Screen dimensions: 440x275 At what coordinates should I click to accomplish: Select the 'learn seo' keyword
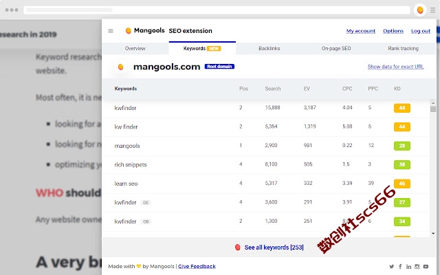[x=126, y=184]
